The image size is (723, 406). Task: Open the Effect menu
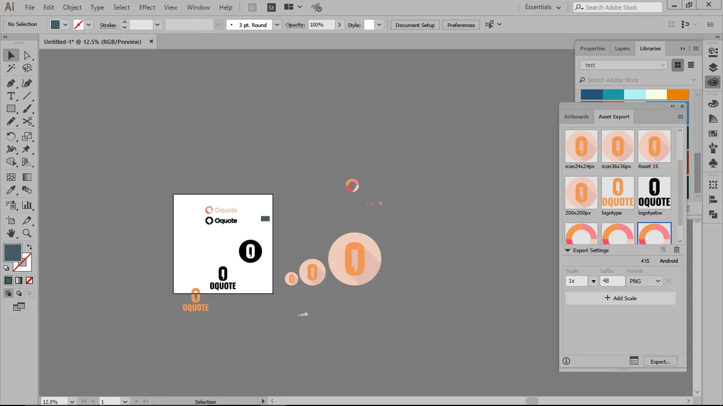(147, 7)
